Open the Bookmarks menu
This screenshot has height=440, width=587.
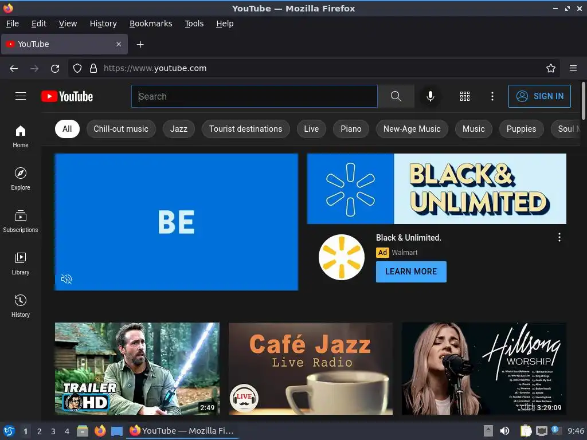(151, 23)
